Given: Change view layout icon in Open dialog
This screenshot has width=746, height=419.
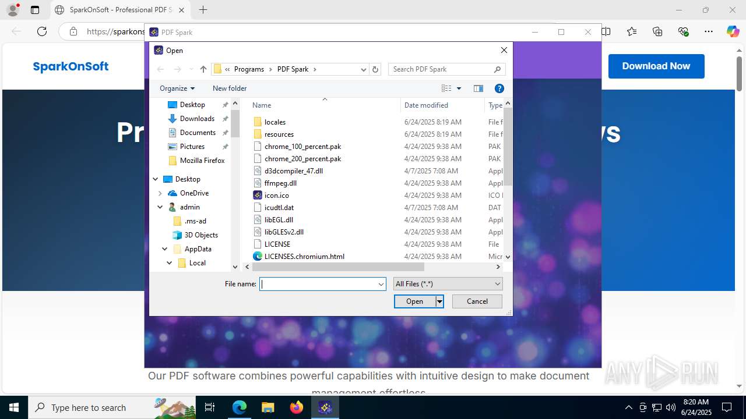Looking at the screenshot, I should (446, 88).
